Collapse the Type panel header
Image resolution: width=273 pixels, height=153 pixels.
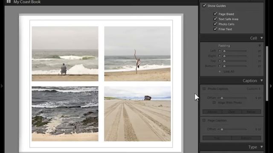point(261,147)
